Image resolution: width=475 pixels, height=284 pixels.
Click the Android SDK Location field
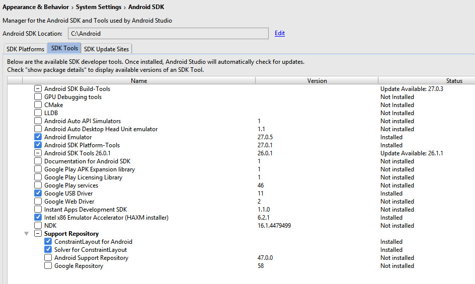tap(168, 33)
